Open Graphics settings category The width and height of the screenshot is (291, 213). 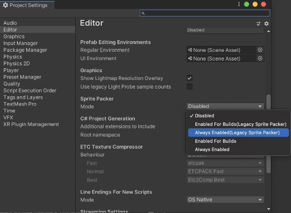[x=37, y=36]
